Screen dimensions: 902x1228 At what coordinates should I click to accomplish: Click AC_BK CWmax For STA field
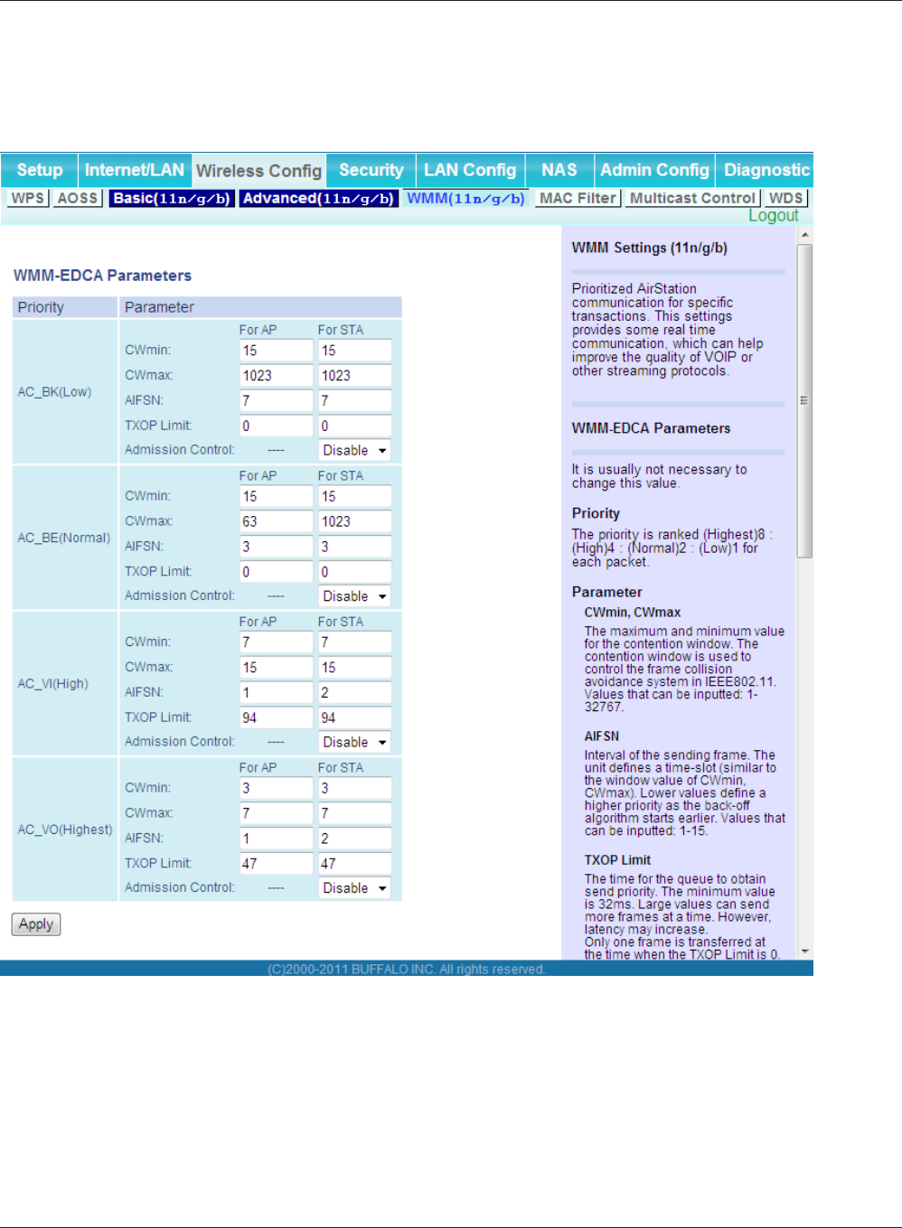coord(355,376)
